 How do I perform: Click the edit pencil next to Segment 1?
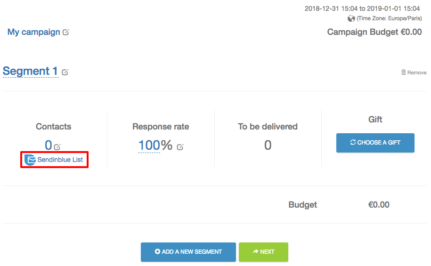pyautogui.click(x=65, y=72)
